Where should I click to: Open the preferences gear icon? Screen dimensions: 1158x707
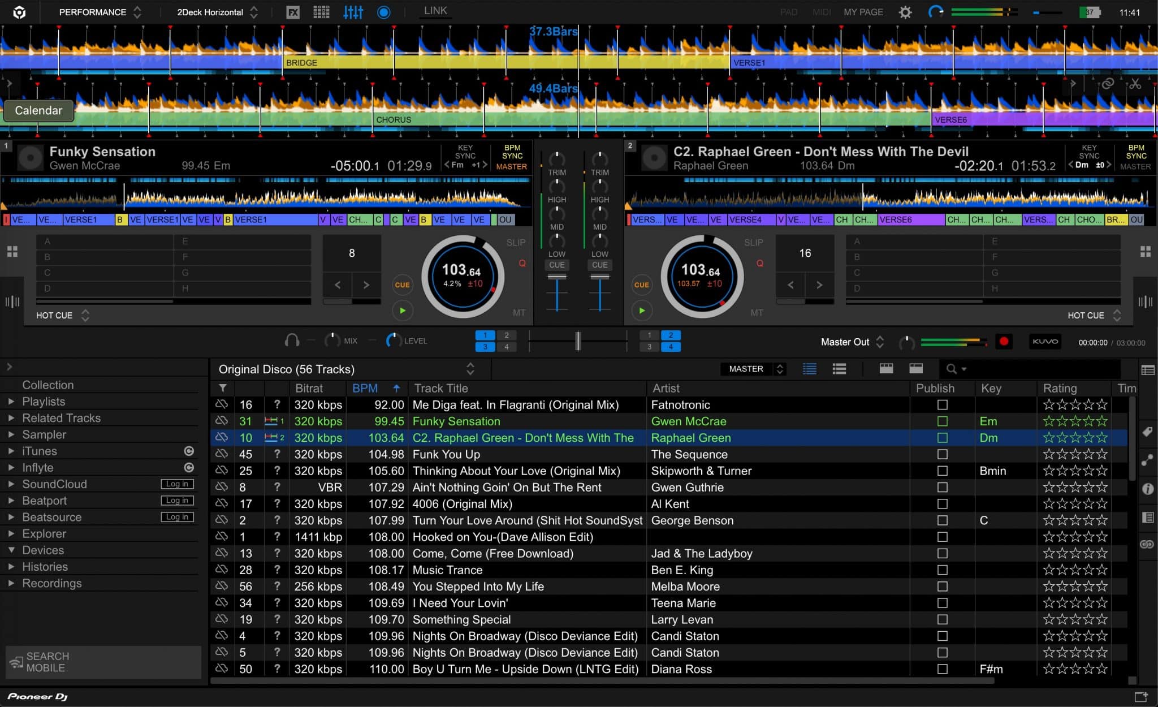(905, 12)
